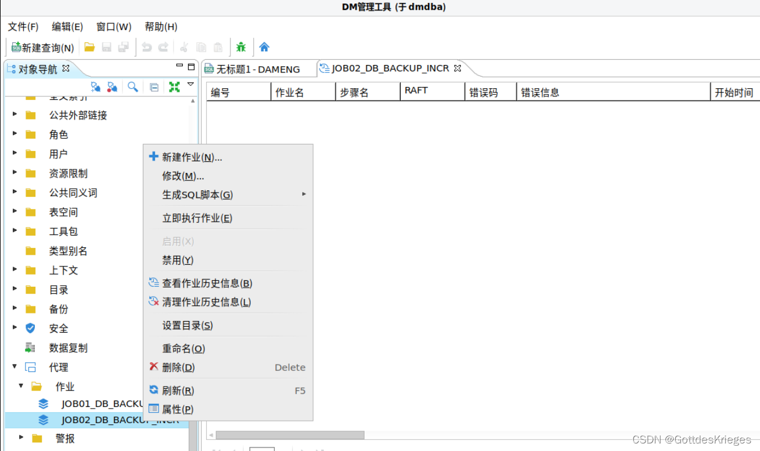Click the collapse all icon in navigator
Screen dimensions: 760x451
(x=154, y=87)
